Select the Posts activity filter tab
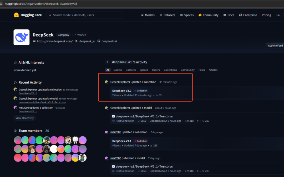284x177 pixels. point(202,70)
